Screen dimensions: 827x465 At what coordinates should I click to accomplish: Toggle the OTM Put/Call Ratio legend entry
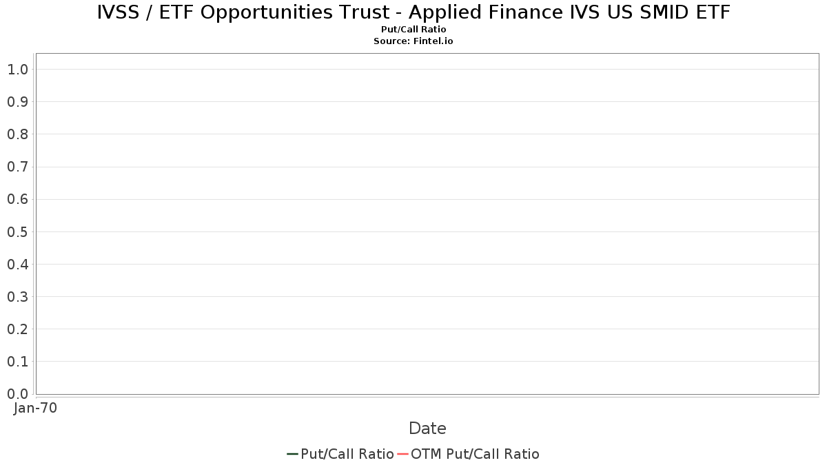pyautogui.click(x=475, y=454)
